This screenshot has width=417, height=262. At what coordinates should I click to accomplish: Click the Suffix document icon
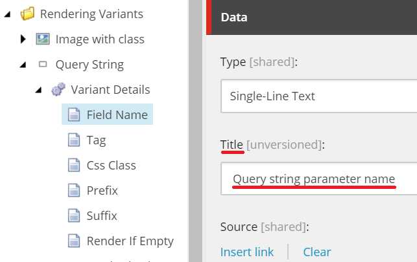[74, 215]
